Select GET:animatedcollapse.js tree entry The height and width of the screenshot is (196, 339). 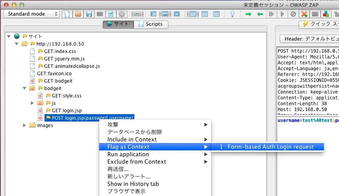tap(72, 66)
